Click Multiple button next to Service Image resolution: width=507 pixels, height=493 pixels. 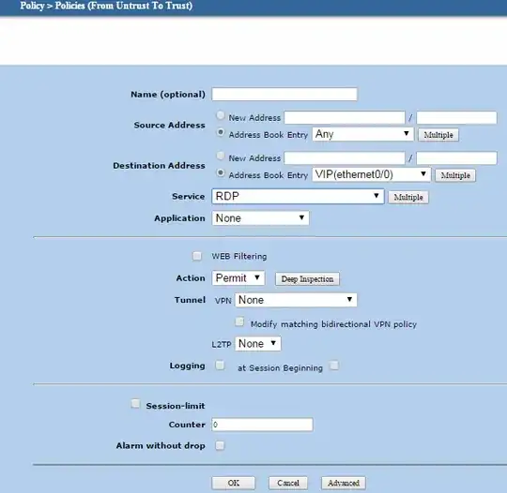408,197
